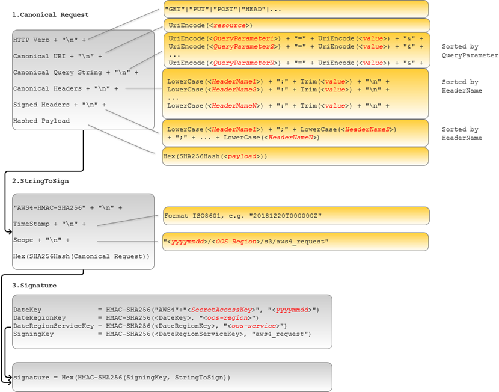Image resolution: width=499 pixels, height=392 pixels.
Task: Click the "3.Signature" heading
Action: pos(35,286)
